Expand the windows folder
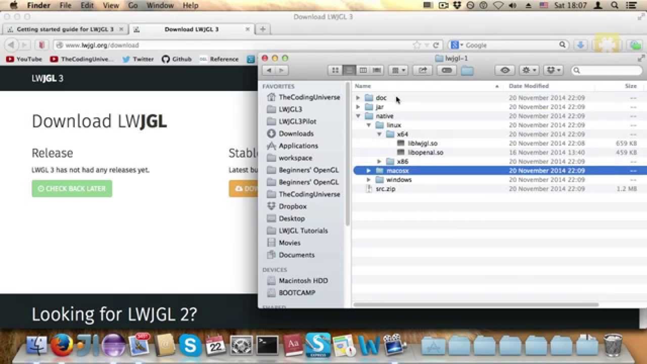 click(368, 179)
